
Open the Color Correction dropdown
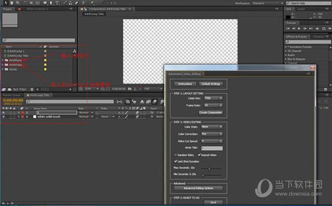coord(212,134)
